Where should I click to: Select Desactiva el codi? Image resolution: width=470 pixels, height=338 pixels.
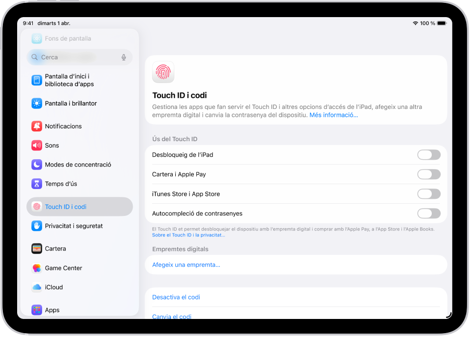click(176, 297)
